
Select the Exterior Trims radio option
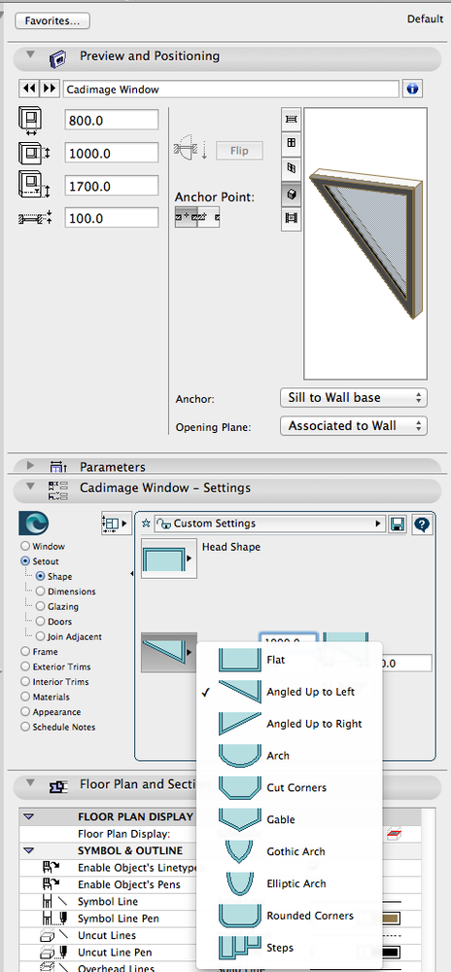[25, 666]
